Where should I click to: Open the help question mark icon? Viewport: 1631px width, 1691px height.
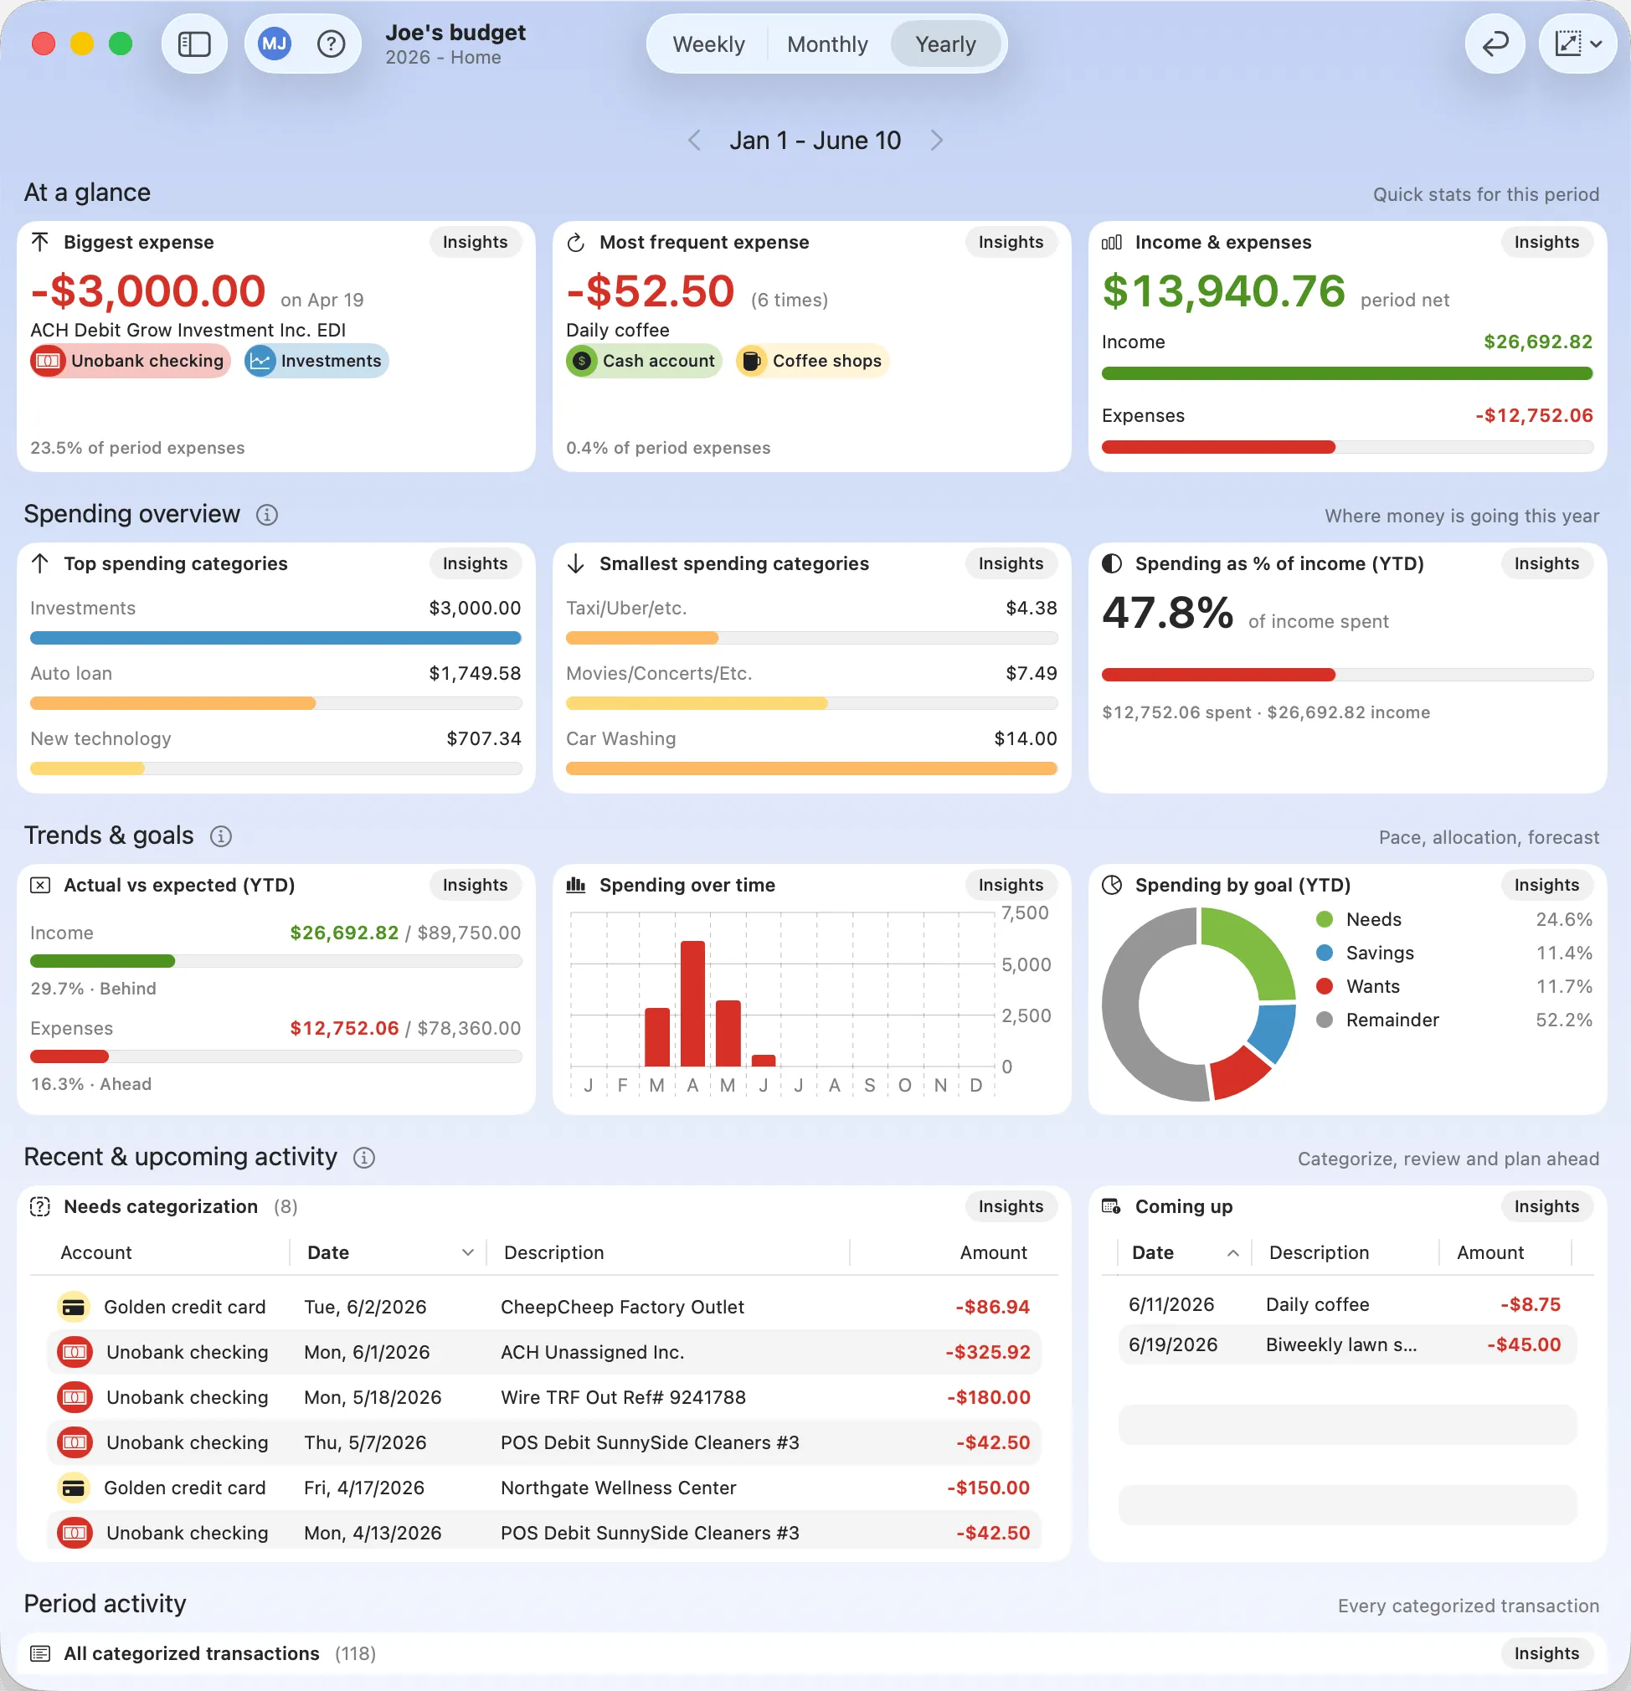click(332, 44)
